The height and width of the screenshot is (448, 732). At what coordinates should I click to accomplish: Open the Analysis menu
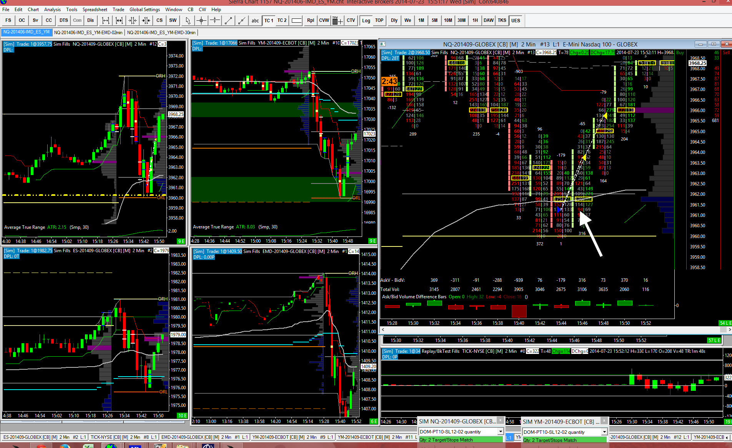[52, 9]
